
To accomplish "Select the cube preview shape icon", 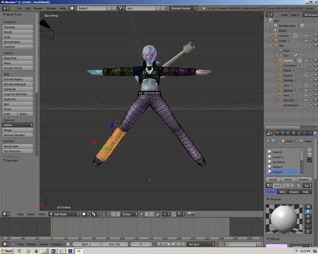I will pos(308,216).
